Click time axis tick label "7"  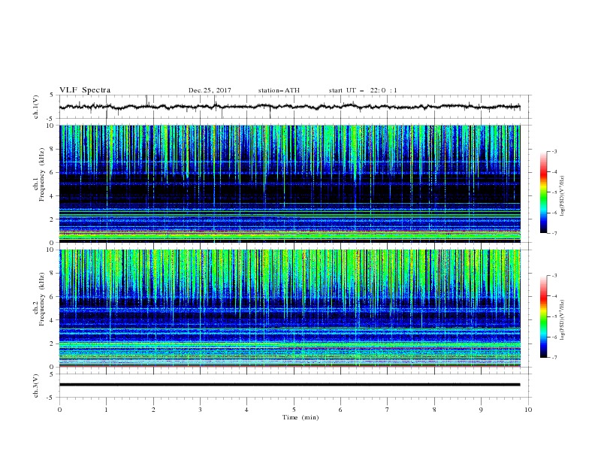click(x=388, y=410)
